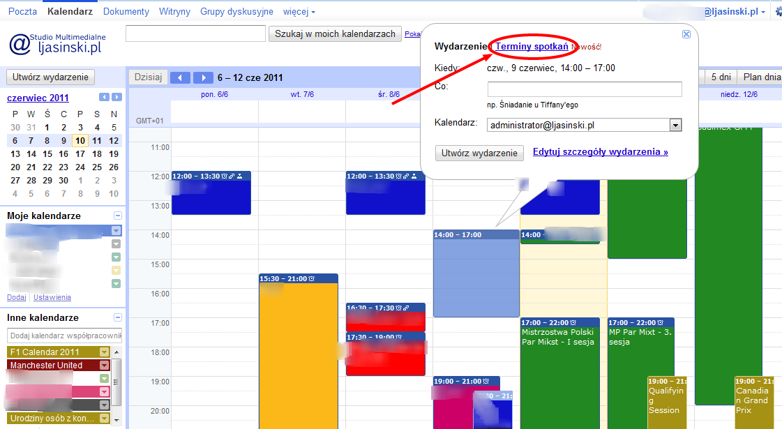782x429 pixels.
Task: Open the Terminy spotkań link
Action: click(532, 47)
